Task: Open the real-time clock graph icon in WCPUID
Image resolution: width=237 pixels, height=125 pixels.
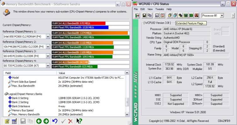Action: pyautogui.click(x=157, y=15)
